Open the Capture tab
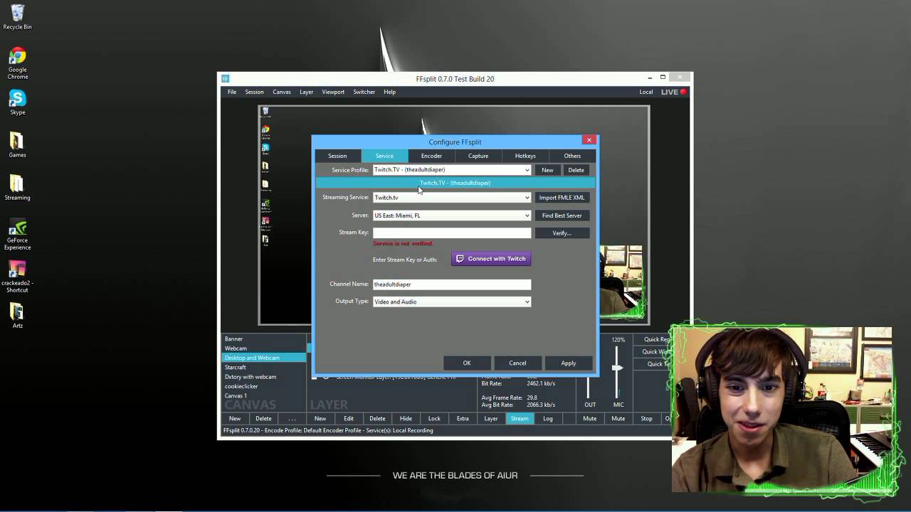 [x=478, y=156]
